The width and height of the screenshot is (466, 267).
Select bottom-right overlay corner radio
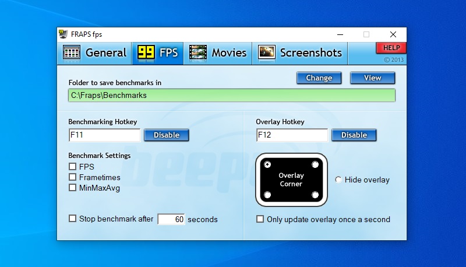coord(315,195)
